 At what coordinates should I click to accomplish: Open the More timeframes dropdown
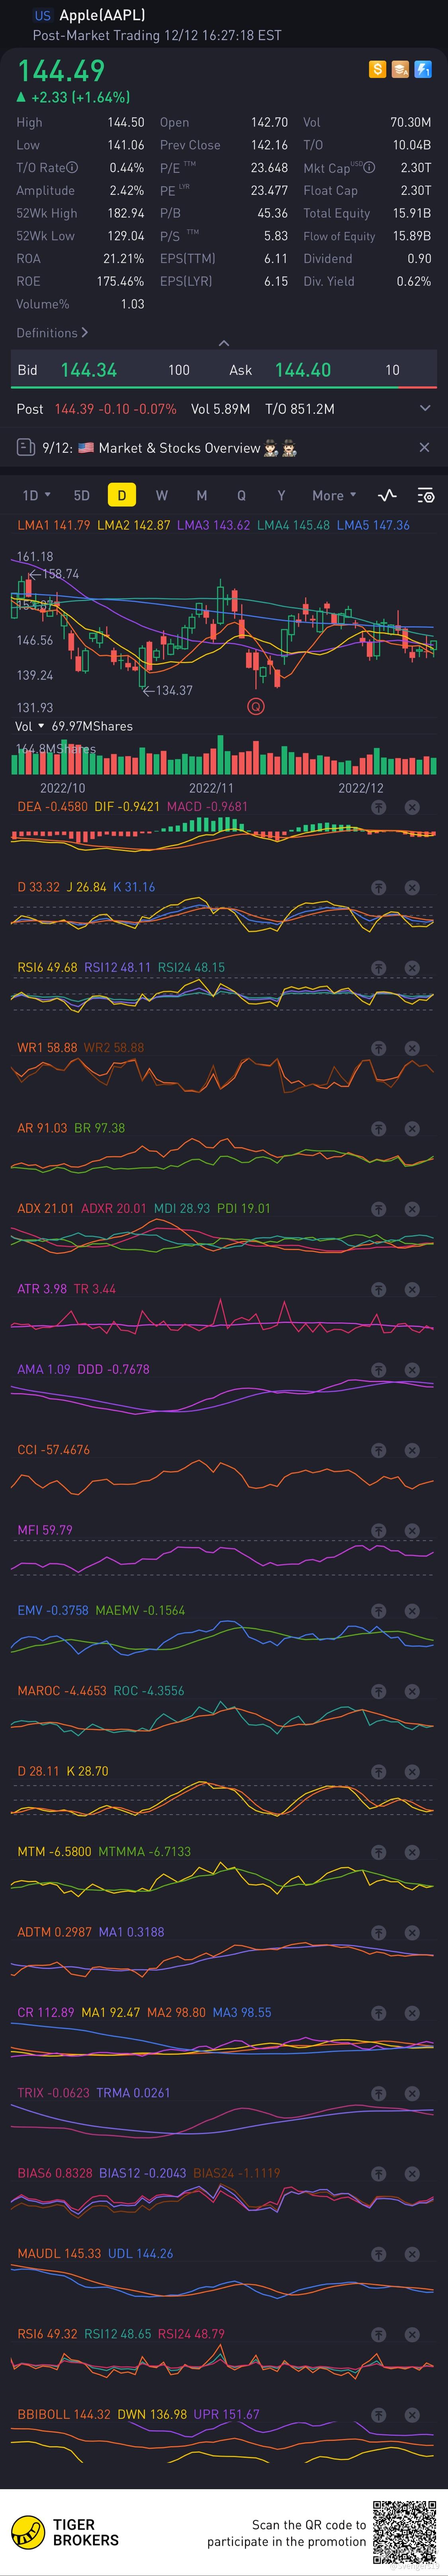pyautogui.click(x=334, y=495)
